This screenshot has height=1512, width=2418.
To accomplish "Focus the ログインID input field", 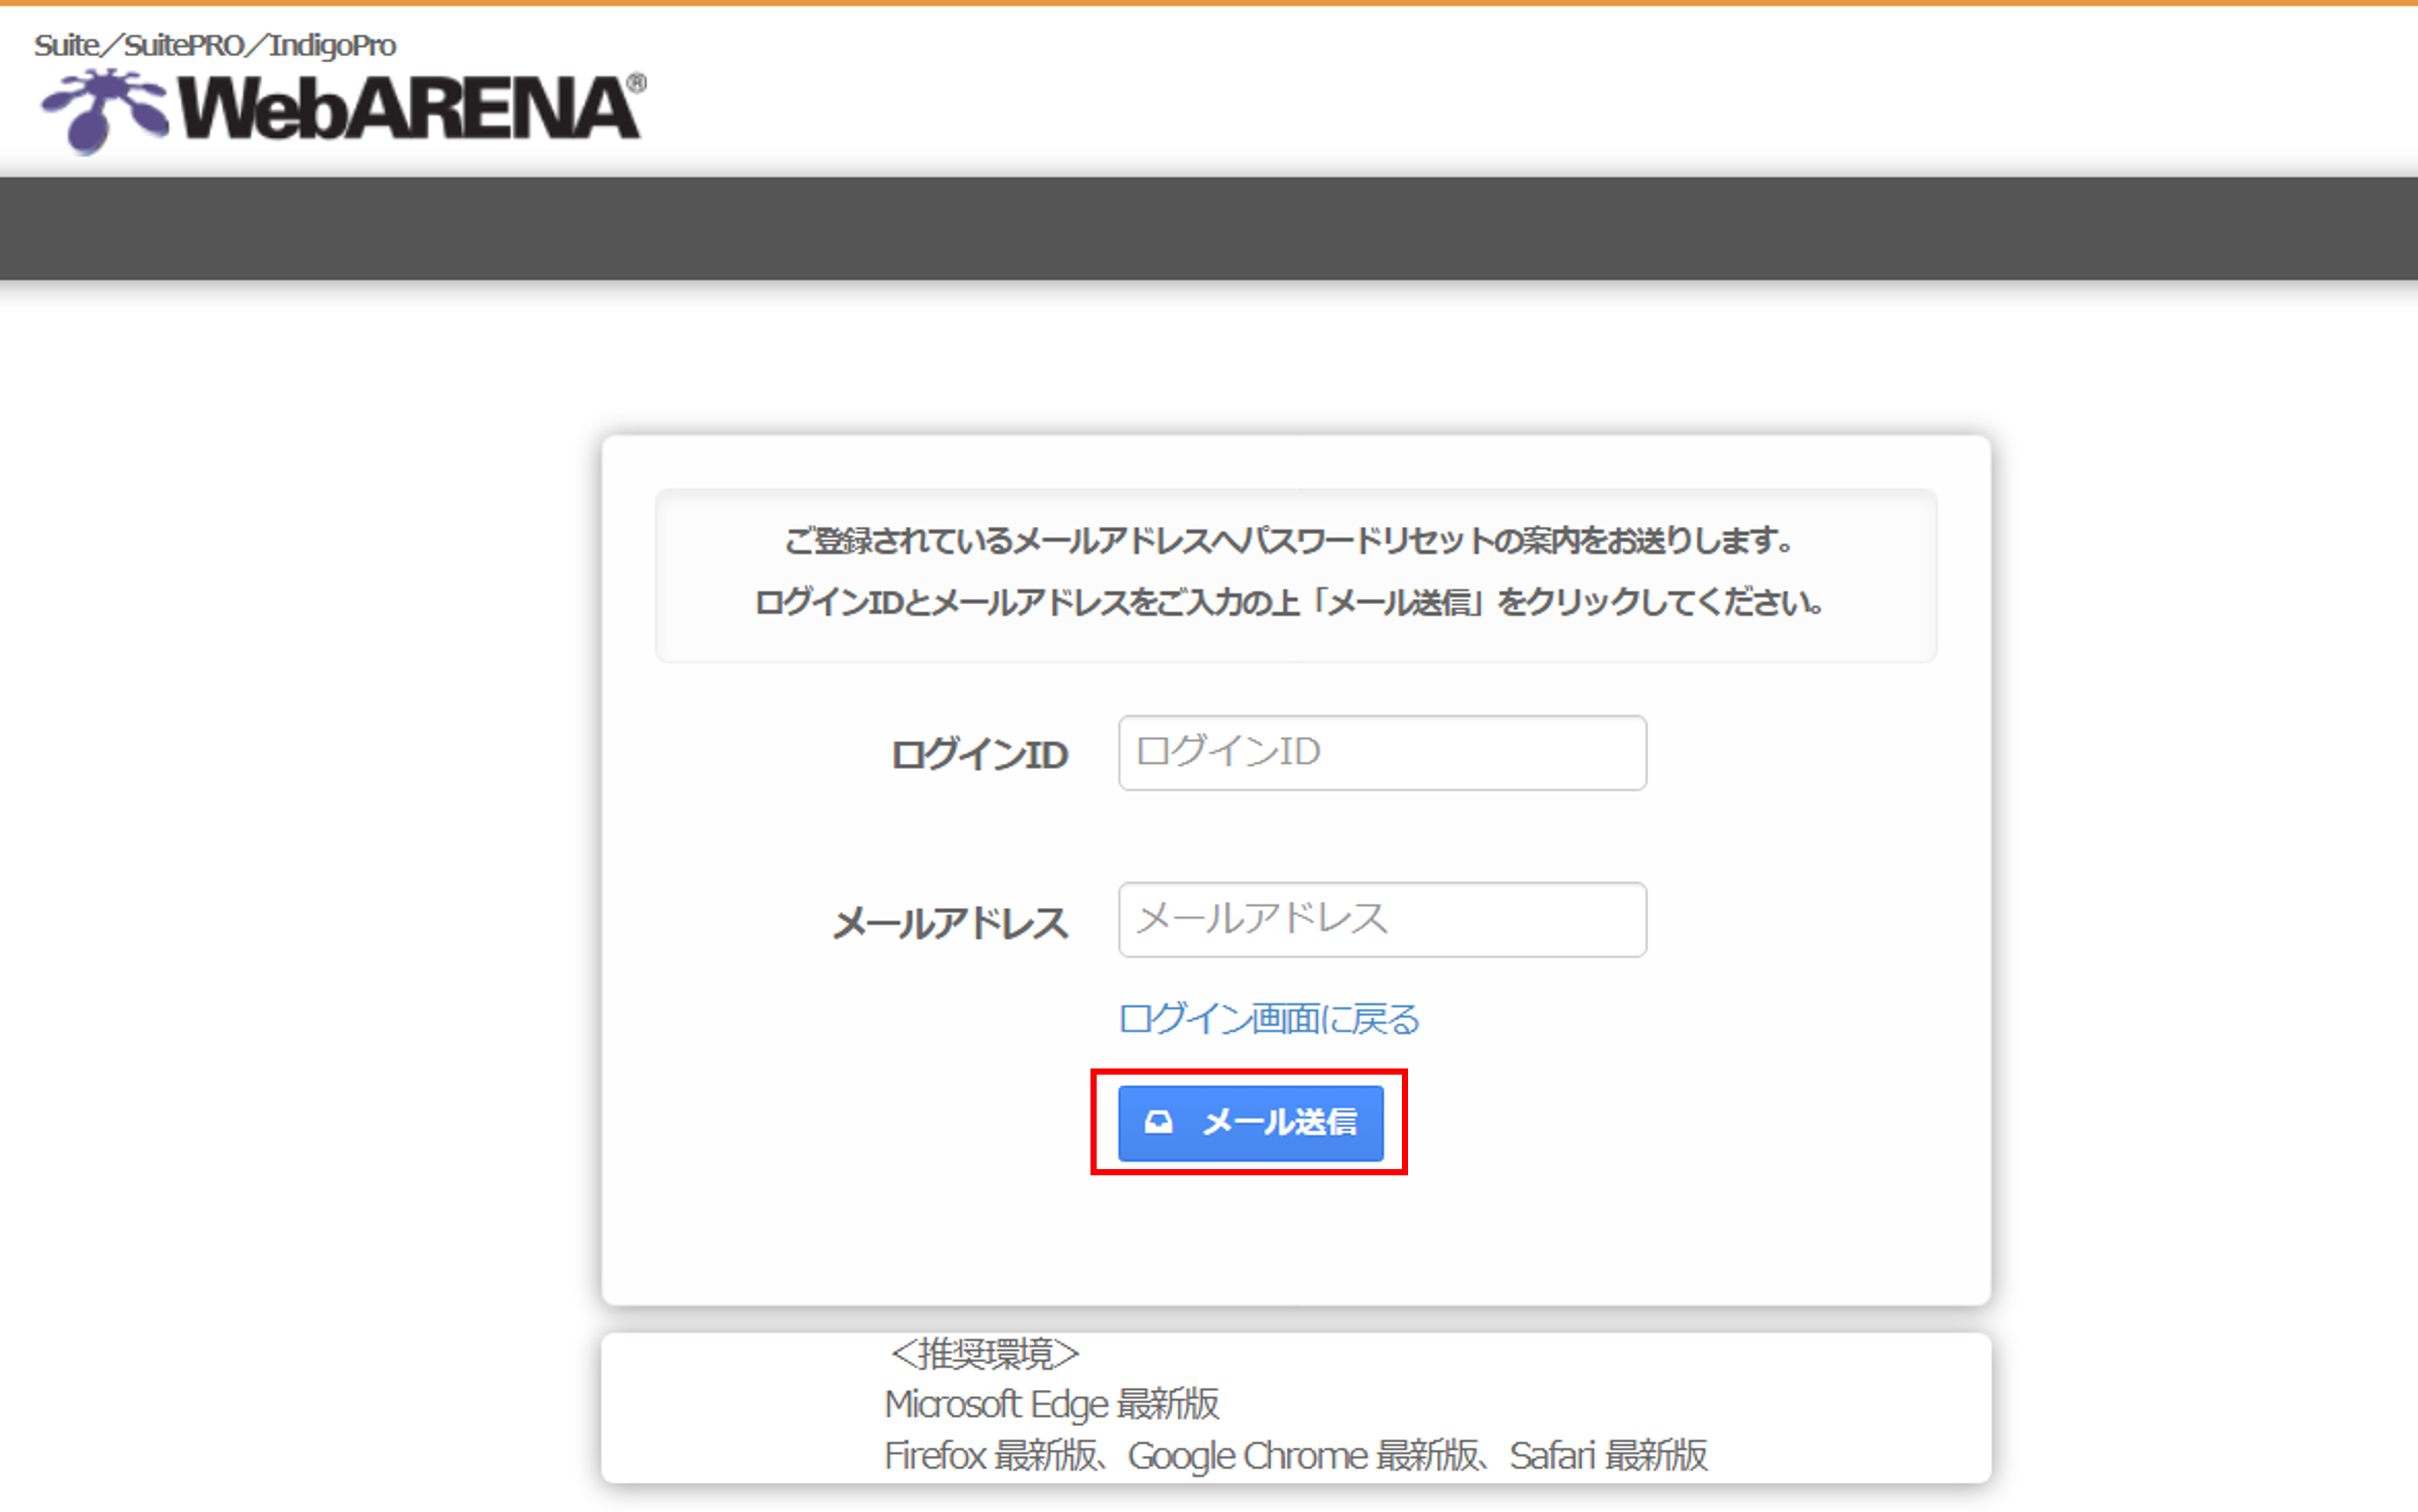I will pos(1382,752).
